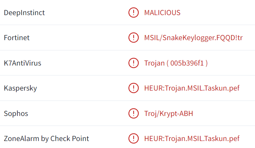This screenshot has width=255, height=148.
Task: Click the alert icon in K7AntiVirus row
Action: pos(133,63)
